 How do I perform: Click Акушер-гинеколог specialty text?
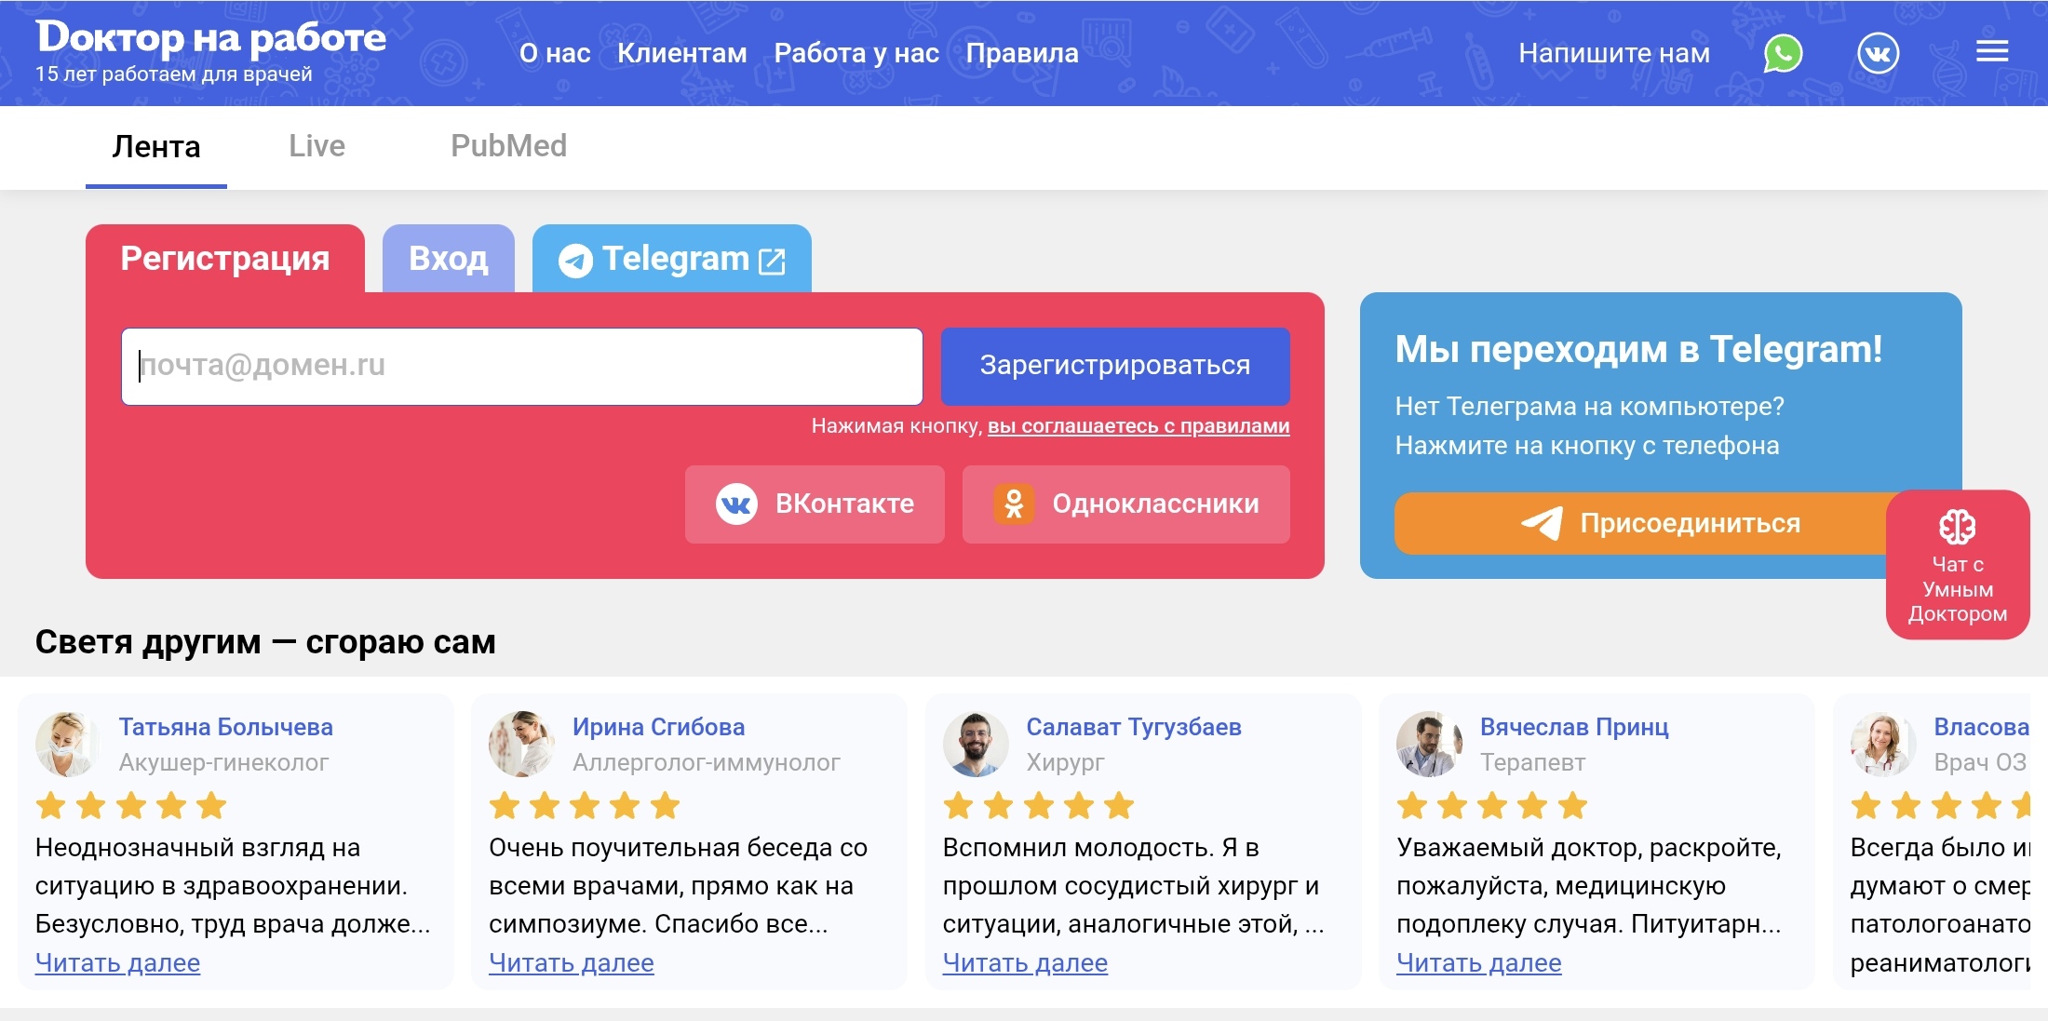[x=223, y=762]
